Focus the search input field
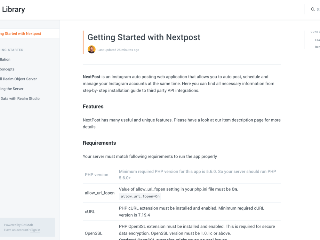This screenshot has width=320, height=240. [318, 10]
